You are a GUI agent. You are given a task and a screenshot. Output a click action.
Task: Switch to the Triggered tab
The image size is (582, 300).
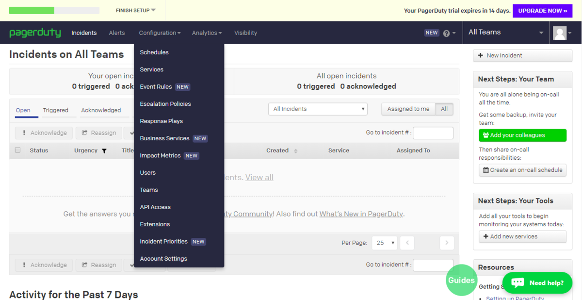tap(56, 110)
